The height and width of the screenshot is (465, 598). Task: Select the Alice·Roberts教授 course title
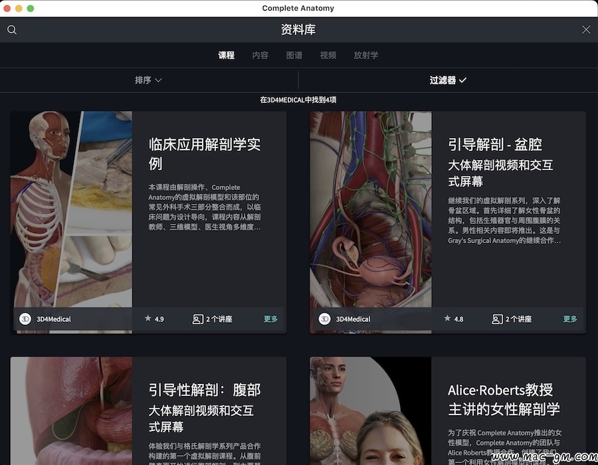click(x=504, y=400)
